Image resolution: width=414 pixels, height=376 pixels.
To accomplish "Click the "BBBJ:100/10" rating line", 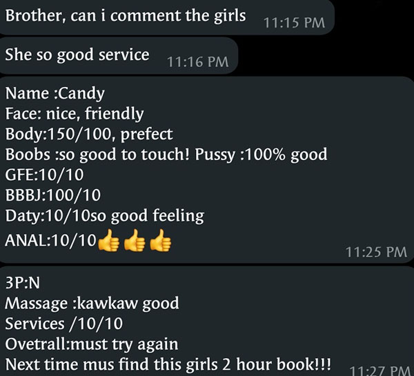I will point(53,195).
